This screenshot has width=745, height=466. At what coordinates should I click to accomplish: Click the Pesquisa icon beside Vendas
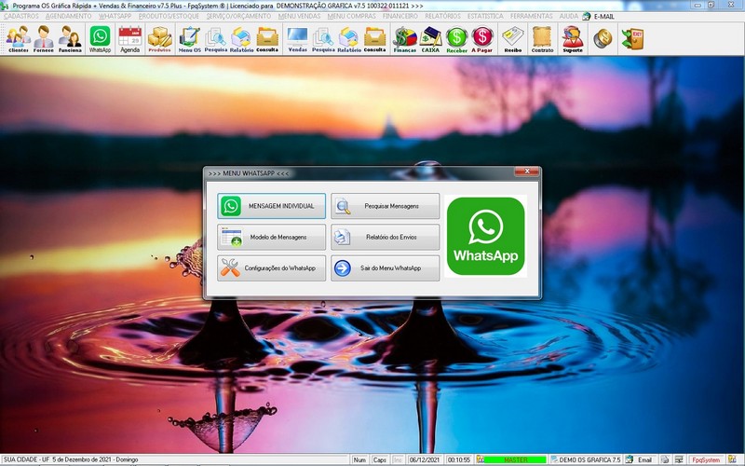coord(323,39)
